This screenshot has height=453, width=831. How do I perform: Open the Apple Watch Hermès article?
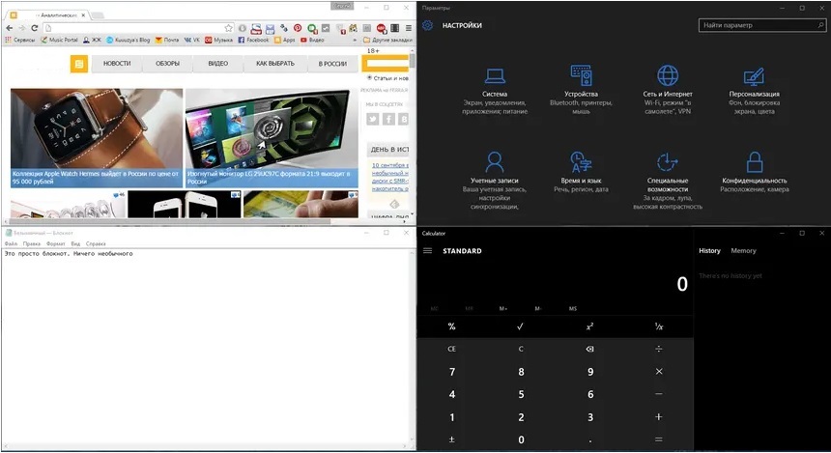[96, 137]
